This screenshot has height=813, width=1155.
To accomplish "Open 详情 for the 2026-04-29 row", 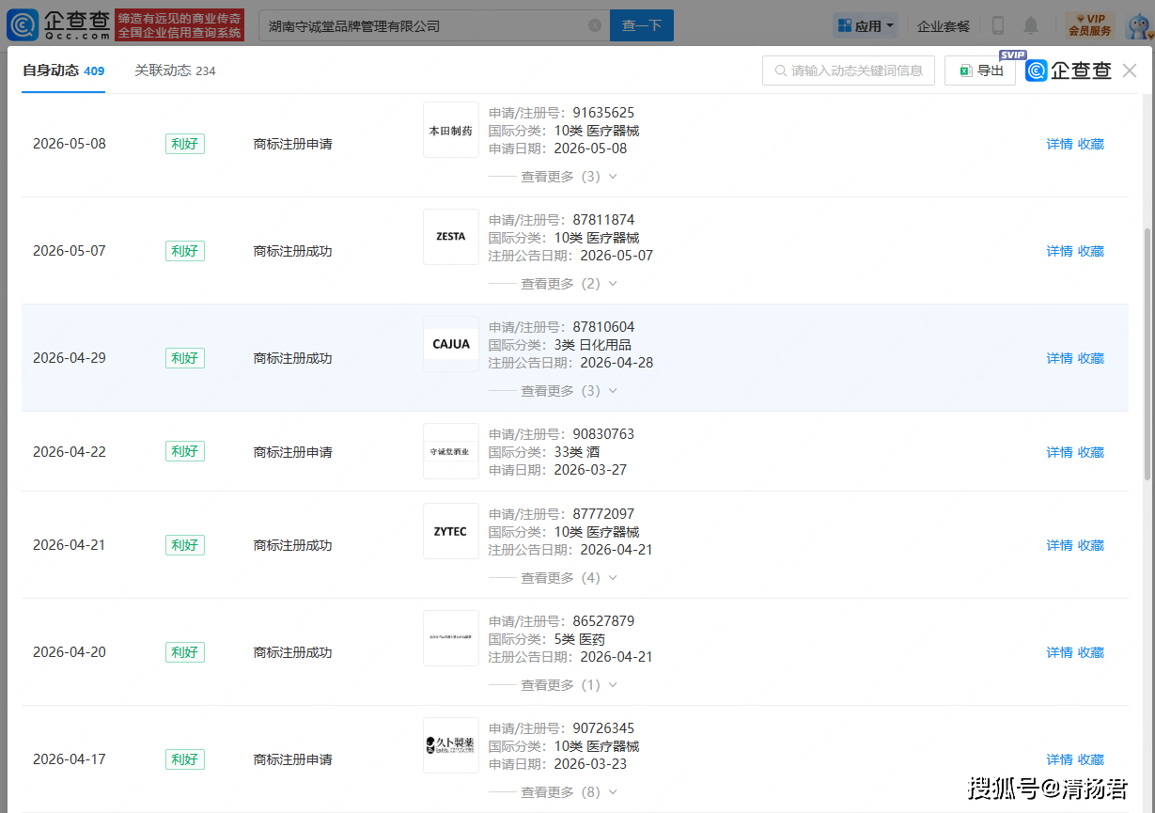I will click(x=1059, y=358).
